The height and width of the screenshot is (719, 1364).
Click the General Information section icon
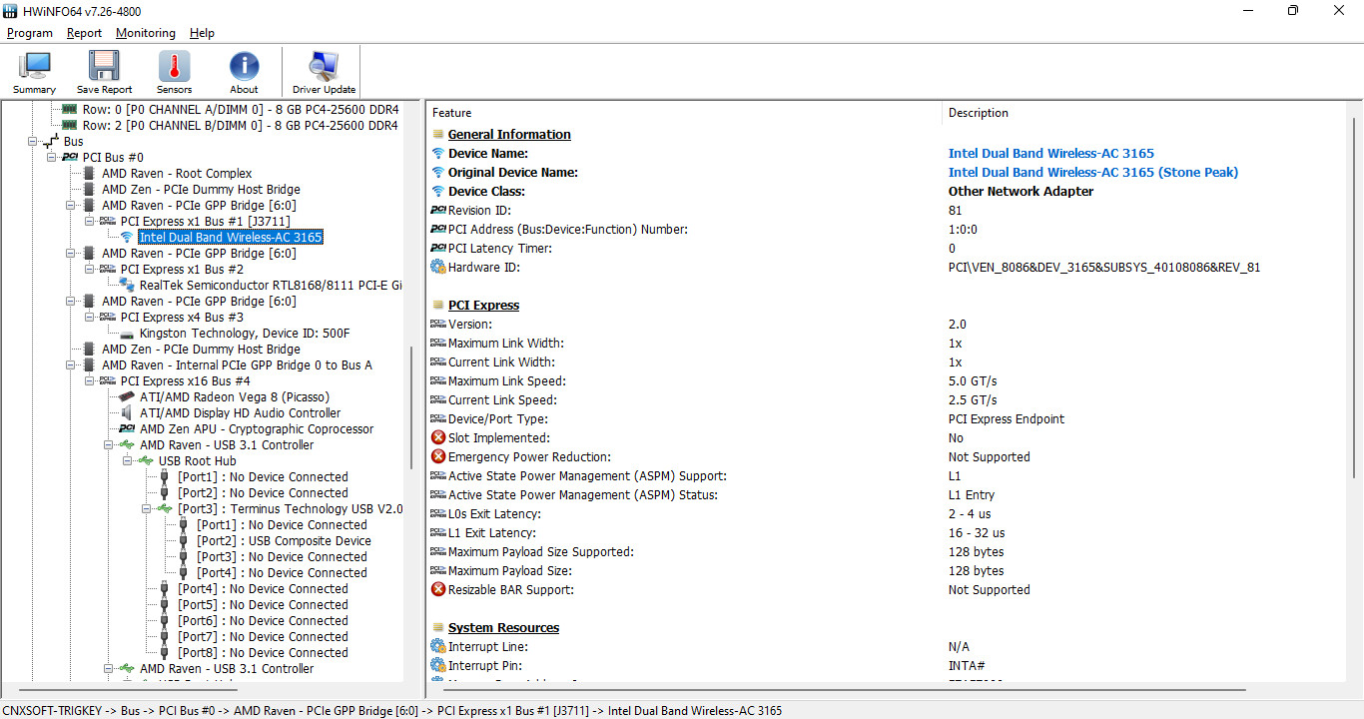(x=437, y=135)
